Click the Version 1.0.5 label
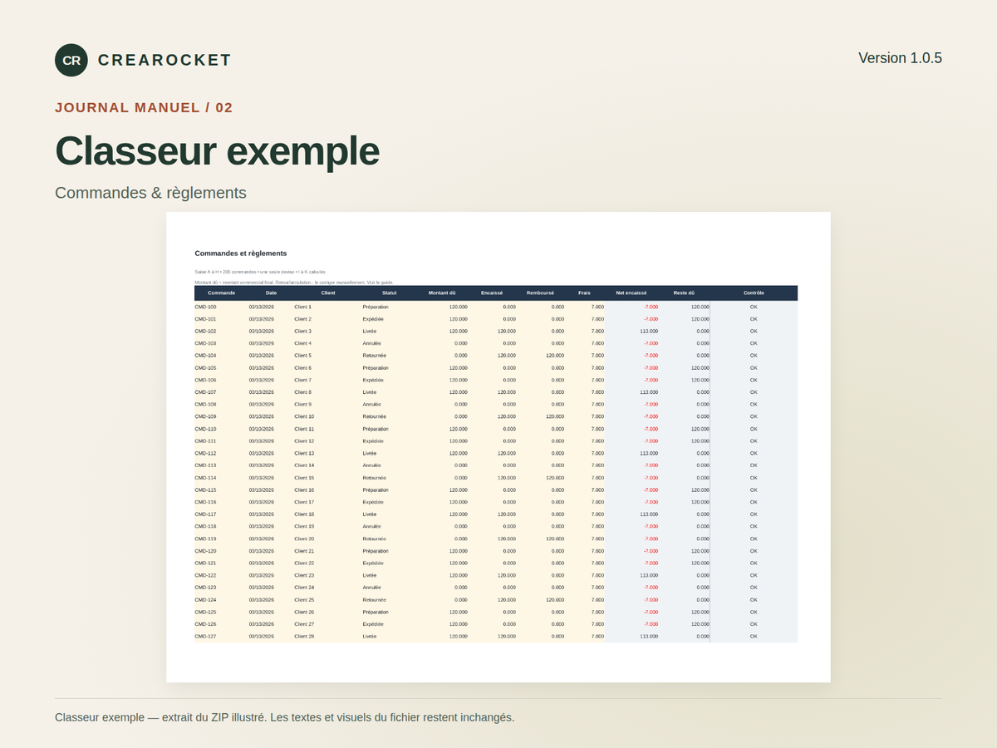This screenshot has width=997, height=748. tap(900, 58)
